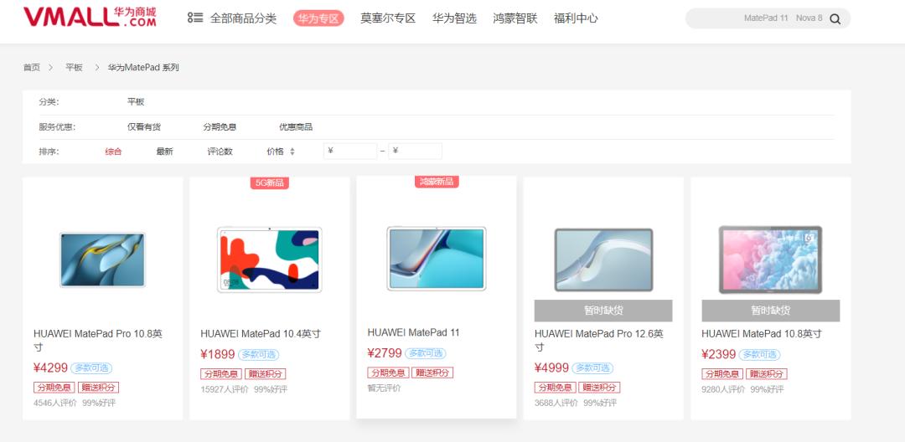Image resolution: width=905 pixels, height=442 pixels.
Task: Open the 鸿蒙智联 tab
Action: click(x=515, y=18)
